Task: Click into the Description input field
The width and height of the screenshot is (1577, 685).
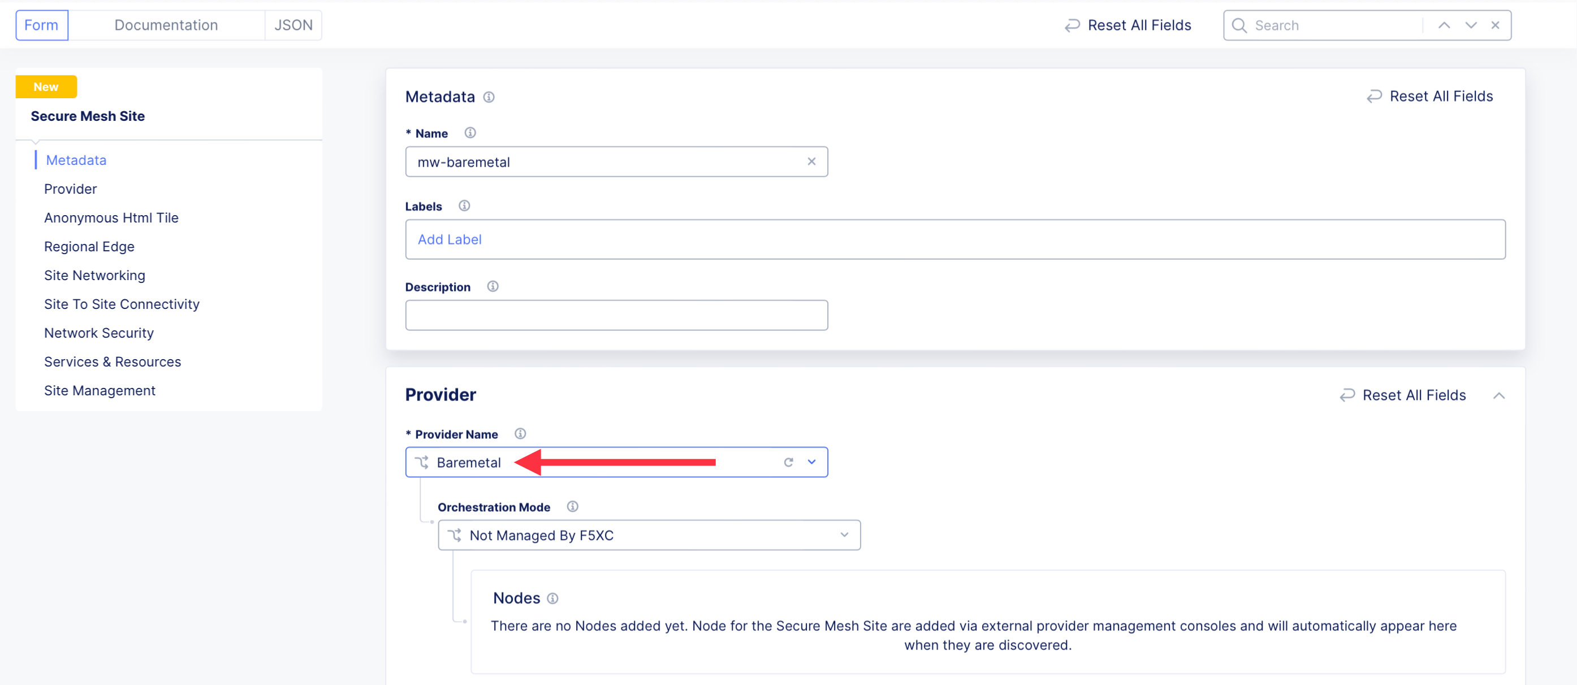Action: pos(616,316)
